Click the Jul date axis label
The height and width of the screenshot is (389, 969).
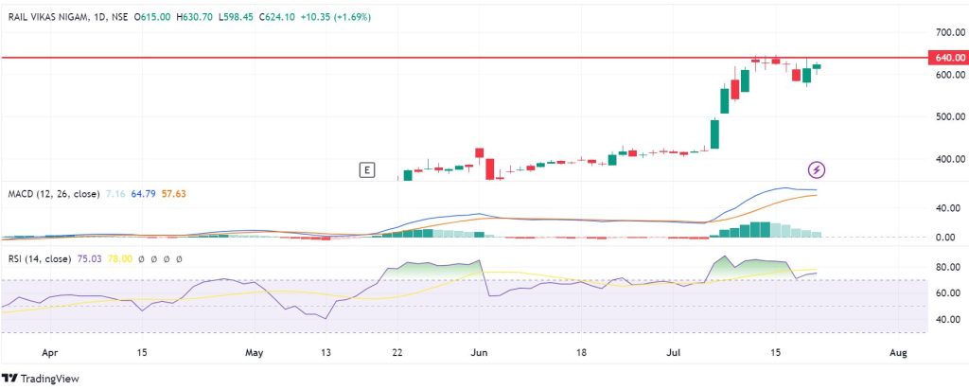click(673, 353)
